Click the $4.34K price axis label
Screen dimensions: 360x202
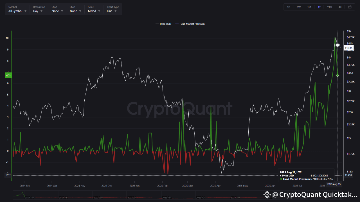pos(349,48)
